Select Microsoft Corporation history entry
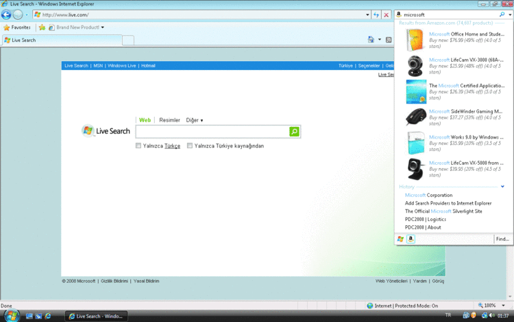The height and width of the screenshot is (322, 514). pos(429,195)
